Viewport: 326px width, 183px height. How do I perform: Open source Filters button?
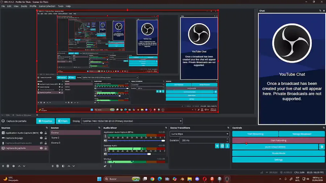point(63,121)
